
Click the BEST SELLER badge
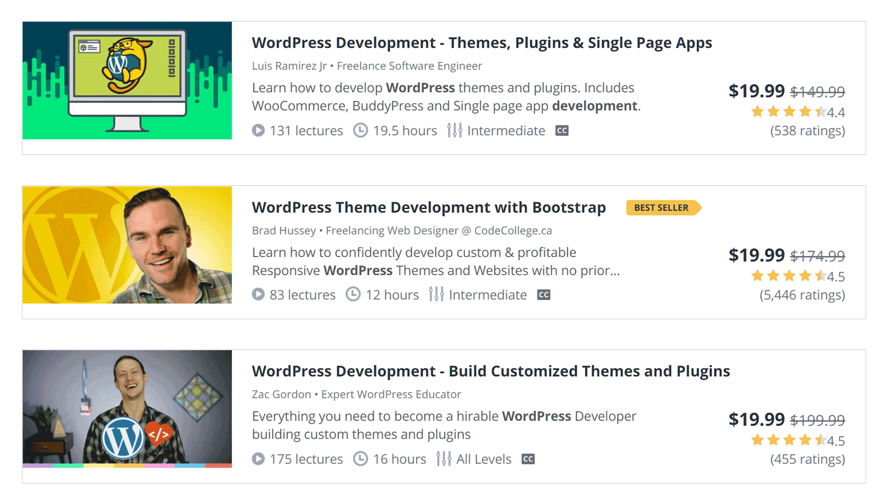(663, 207)
